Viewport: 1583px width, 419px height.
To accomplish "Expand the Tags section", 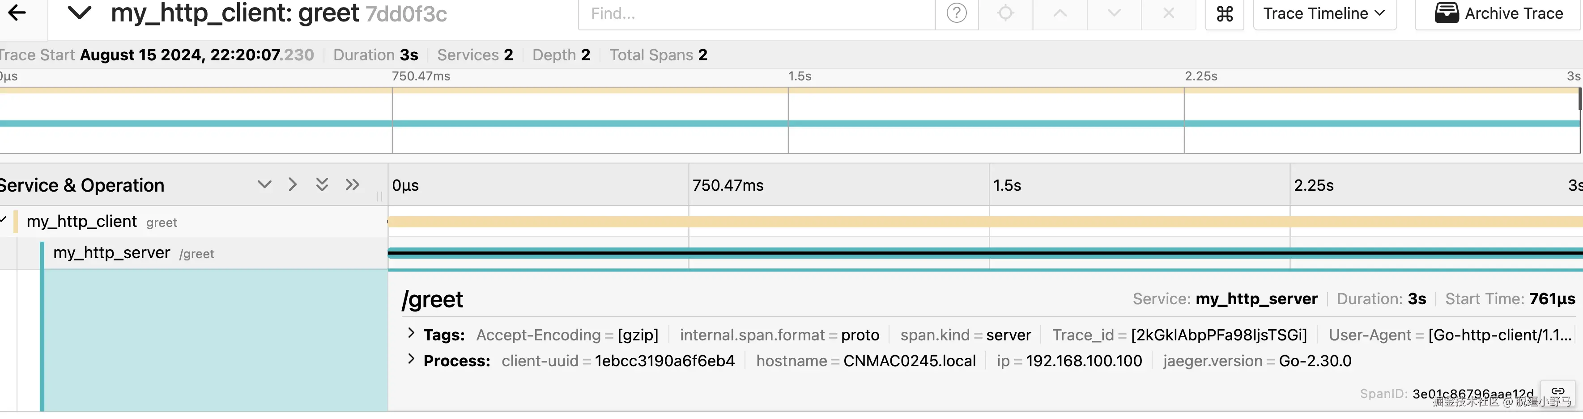I will pos(411,333).
